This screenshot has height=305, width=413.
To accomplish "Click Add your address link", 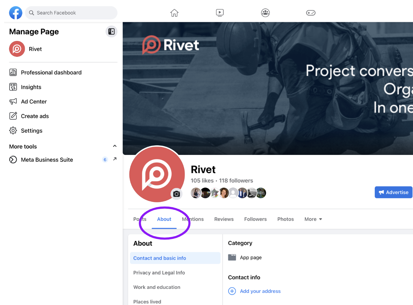I will (260, 291).
